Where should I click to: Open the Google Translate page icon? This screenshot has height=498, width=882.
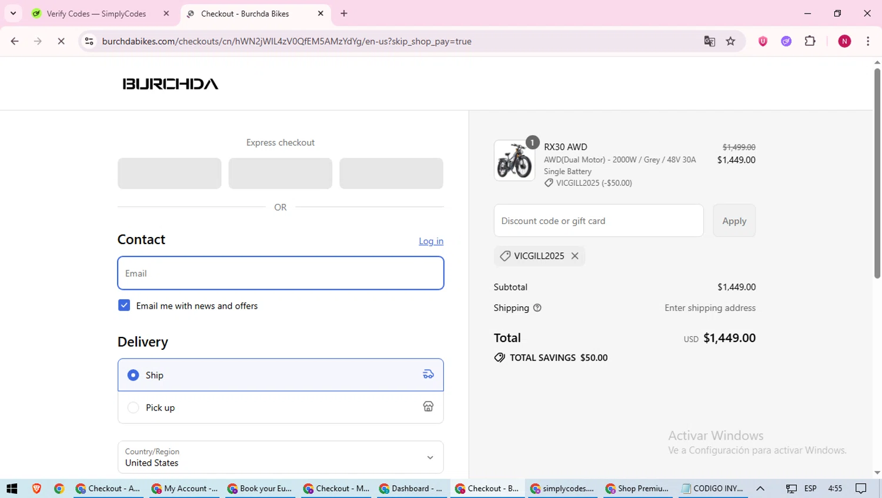(710, 41)
